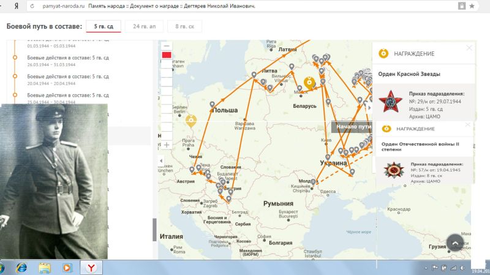Viewport: 490px width, 275px height.
Task: Open combat entry dated 26.03.1944 - 31.03.1944
Action: tap(68, 61)
